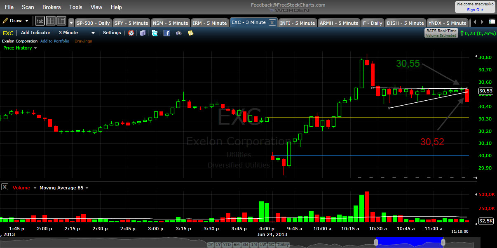The image size is (497, 248).
Task: Open the Scan menu
Action: [x=28, y=7]
